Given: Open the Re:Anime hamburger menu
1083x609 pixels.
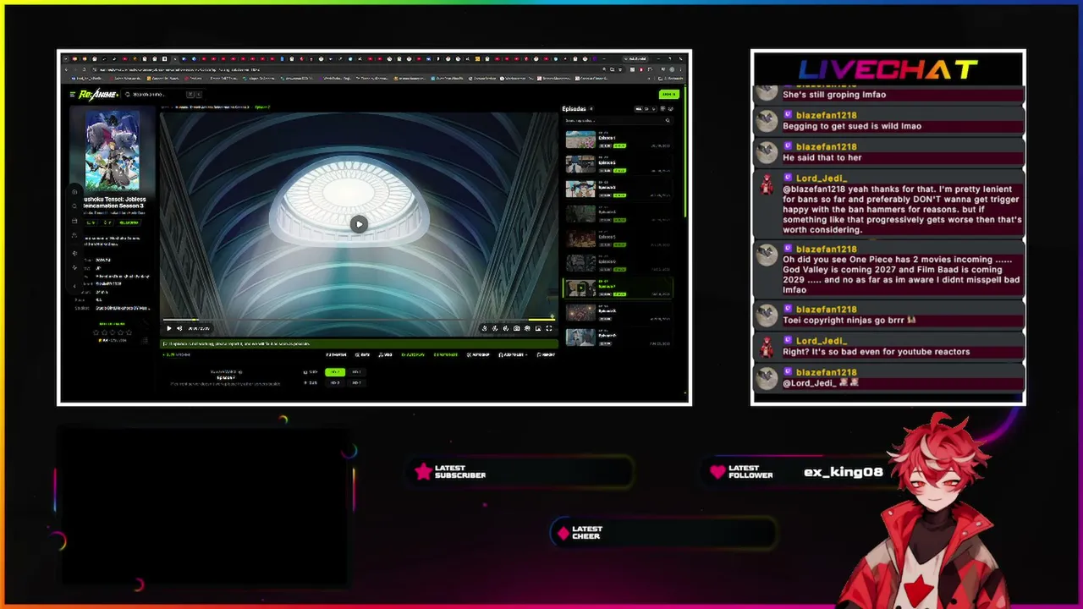Looking at the screenshot, I should (73, 95).
